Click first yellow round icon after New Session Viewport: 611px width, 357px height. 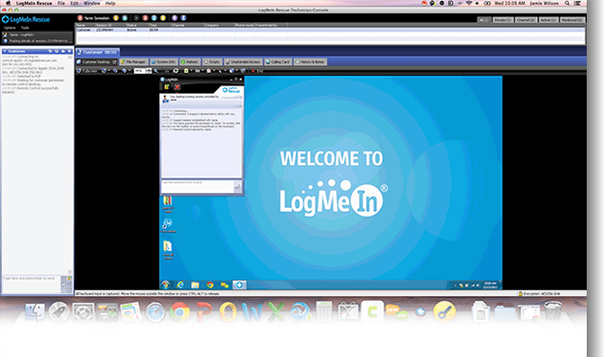point(115,17)
